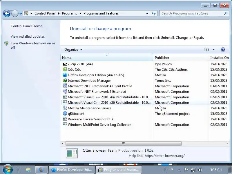Click the qBittorrent program icon
This screenshot has height=174, width=232.
click(65, 113)
